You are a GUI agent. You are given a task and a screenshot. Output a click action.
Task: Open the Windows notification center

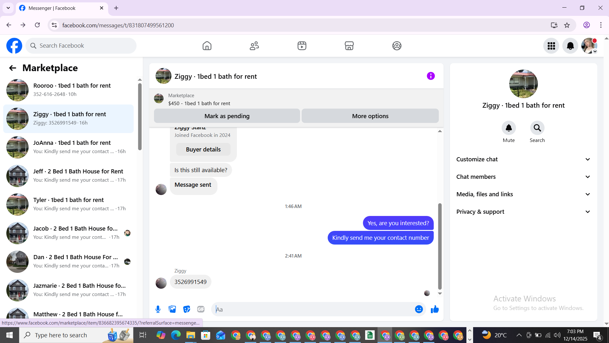pyautogui.click(x=597, y=335)
